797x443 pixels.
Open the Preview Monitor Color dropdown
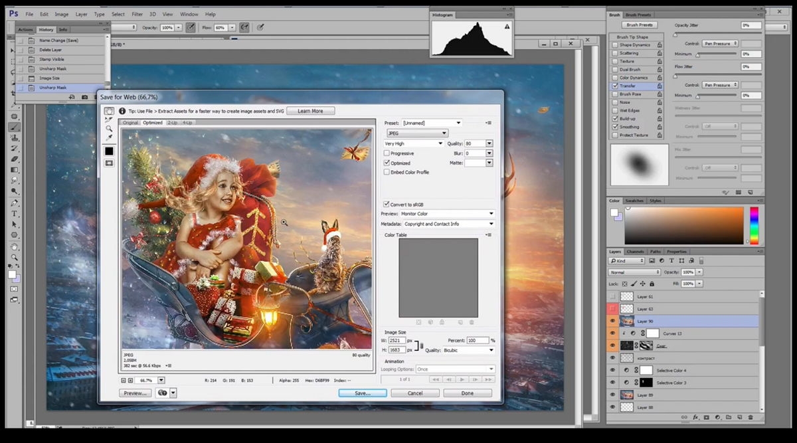(x=448, y=214)
